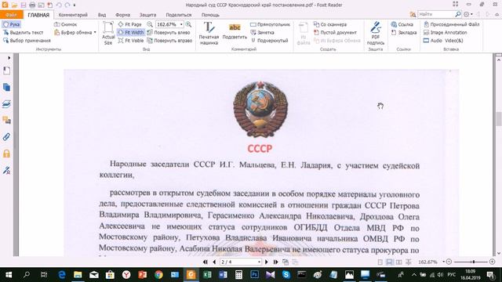Click the status bar zoom slider
This screenshot has width=502, height=282.
(x=473, y=262)
